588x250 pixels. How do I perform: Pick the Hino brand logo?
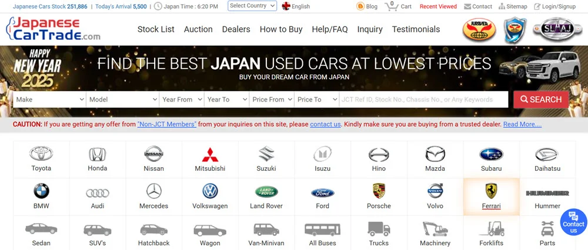(379, 154)
